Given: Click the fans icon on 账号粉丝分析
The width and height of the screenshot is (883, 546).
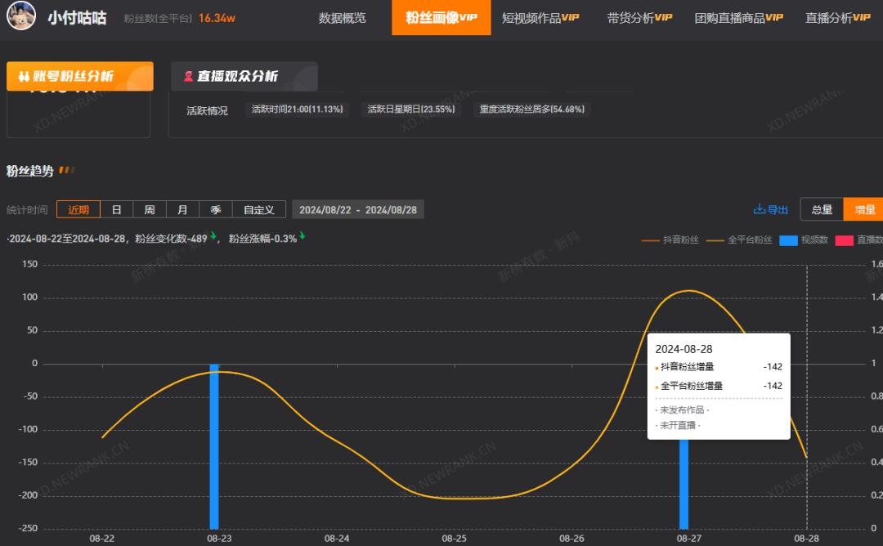Looking at the screenshot, I should click(23, 77).
